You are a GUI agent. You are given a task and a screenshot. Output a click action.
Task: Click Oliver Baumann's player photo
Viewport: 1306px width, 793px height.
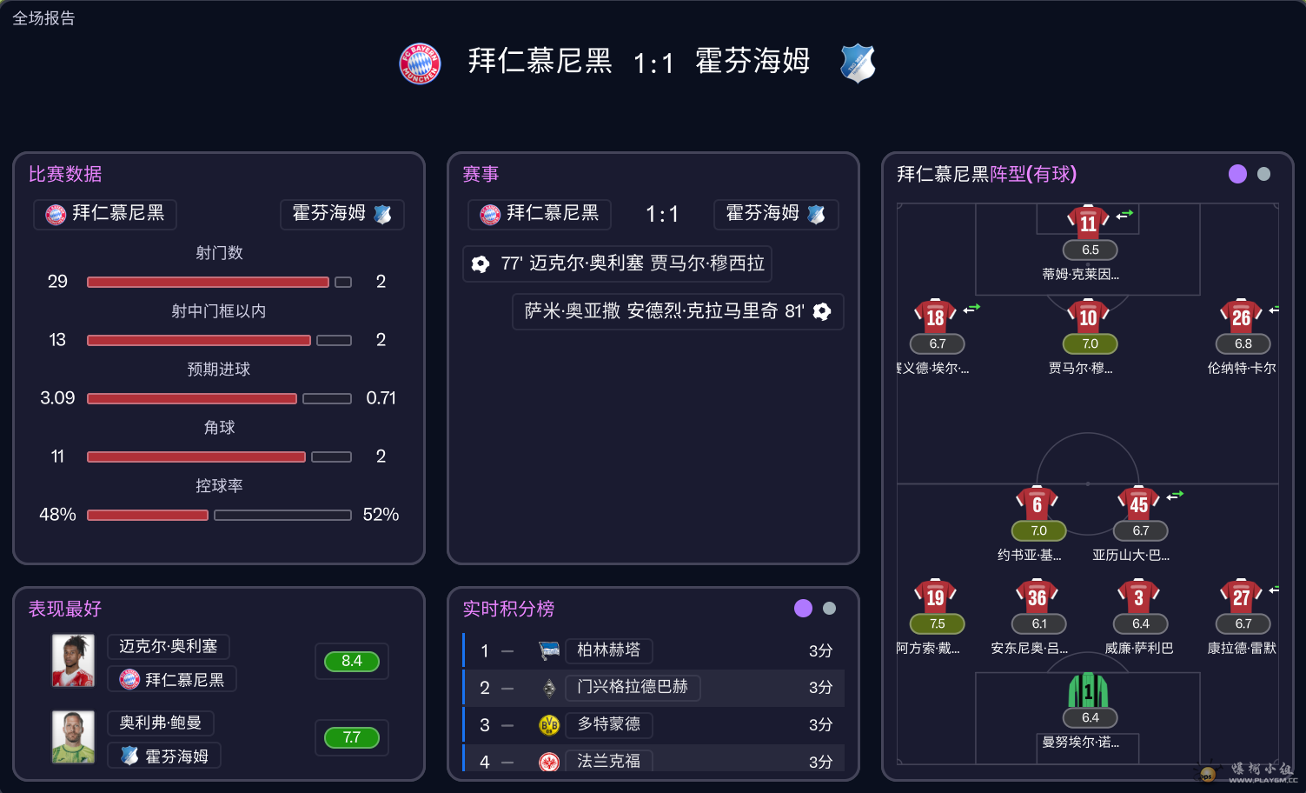[x=73, y=737]
